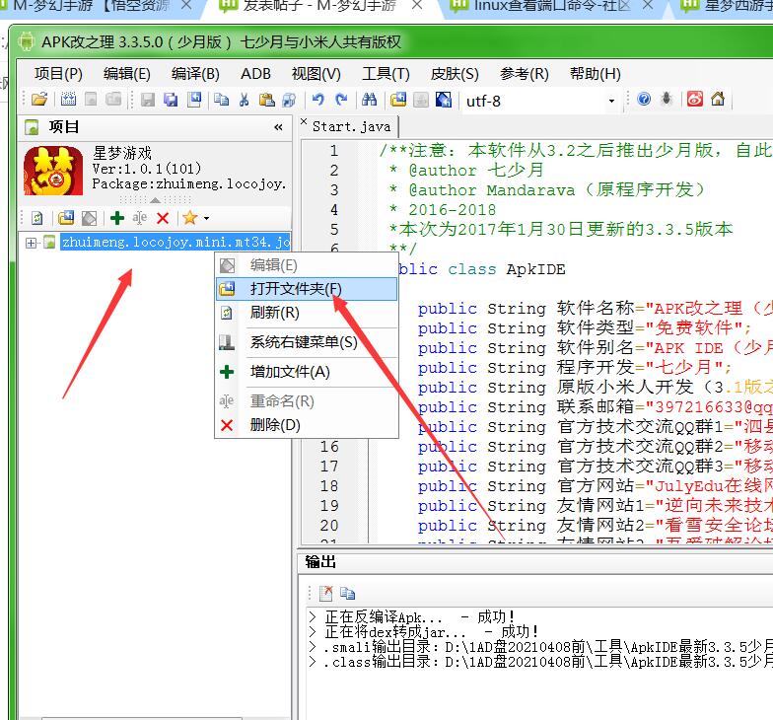This screenshot has width=773, height=720.
Task: Click the home icon in toolbar
Action: pyautogui.click(x=718, y=100)
